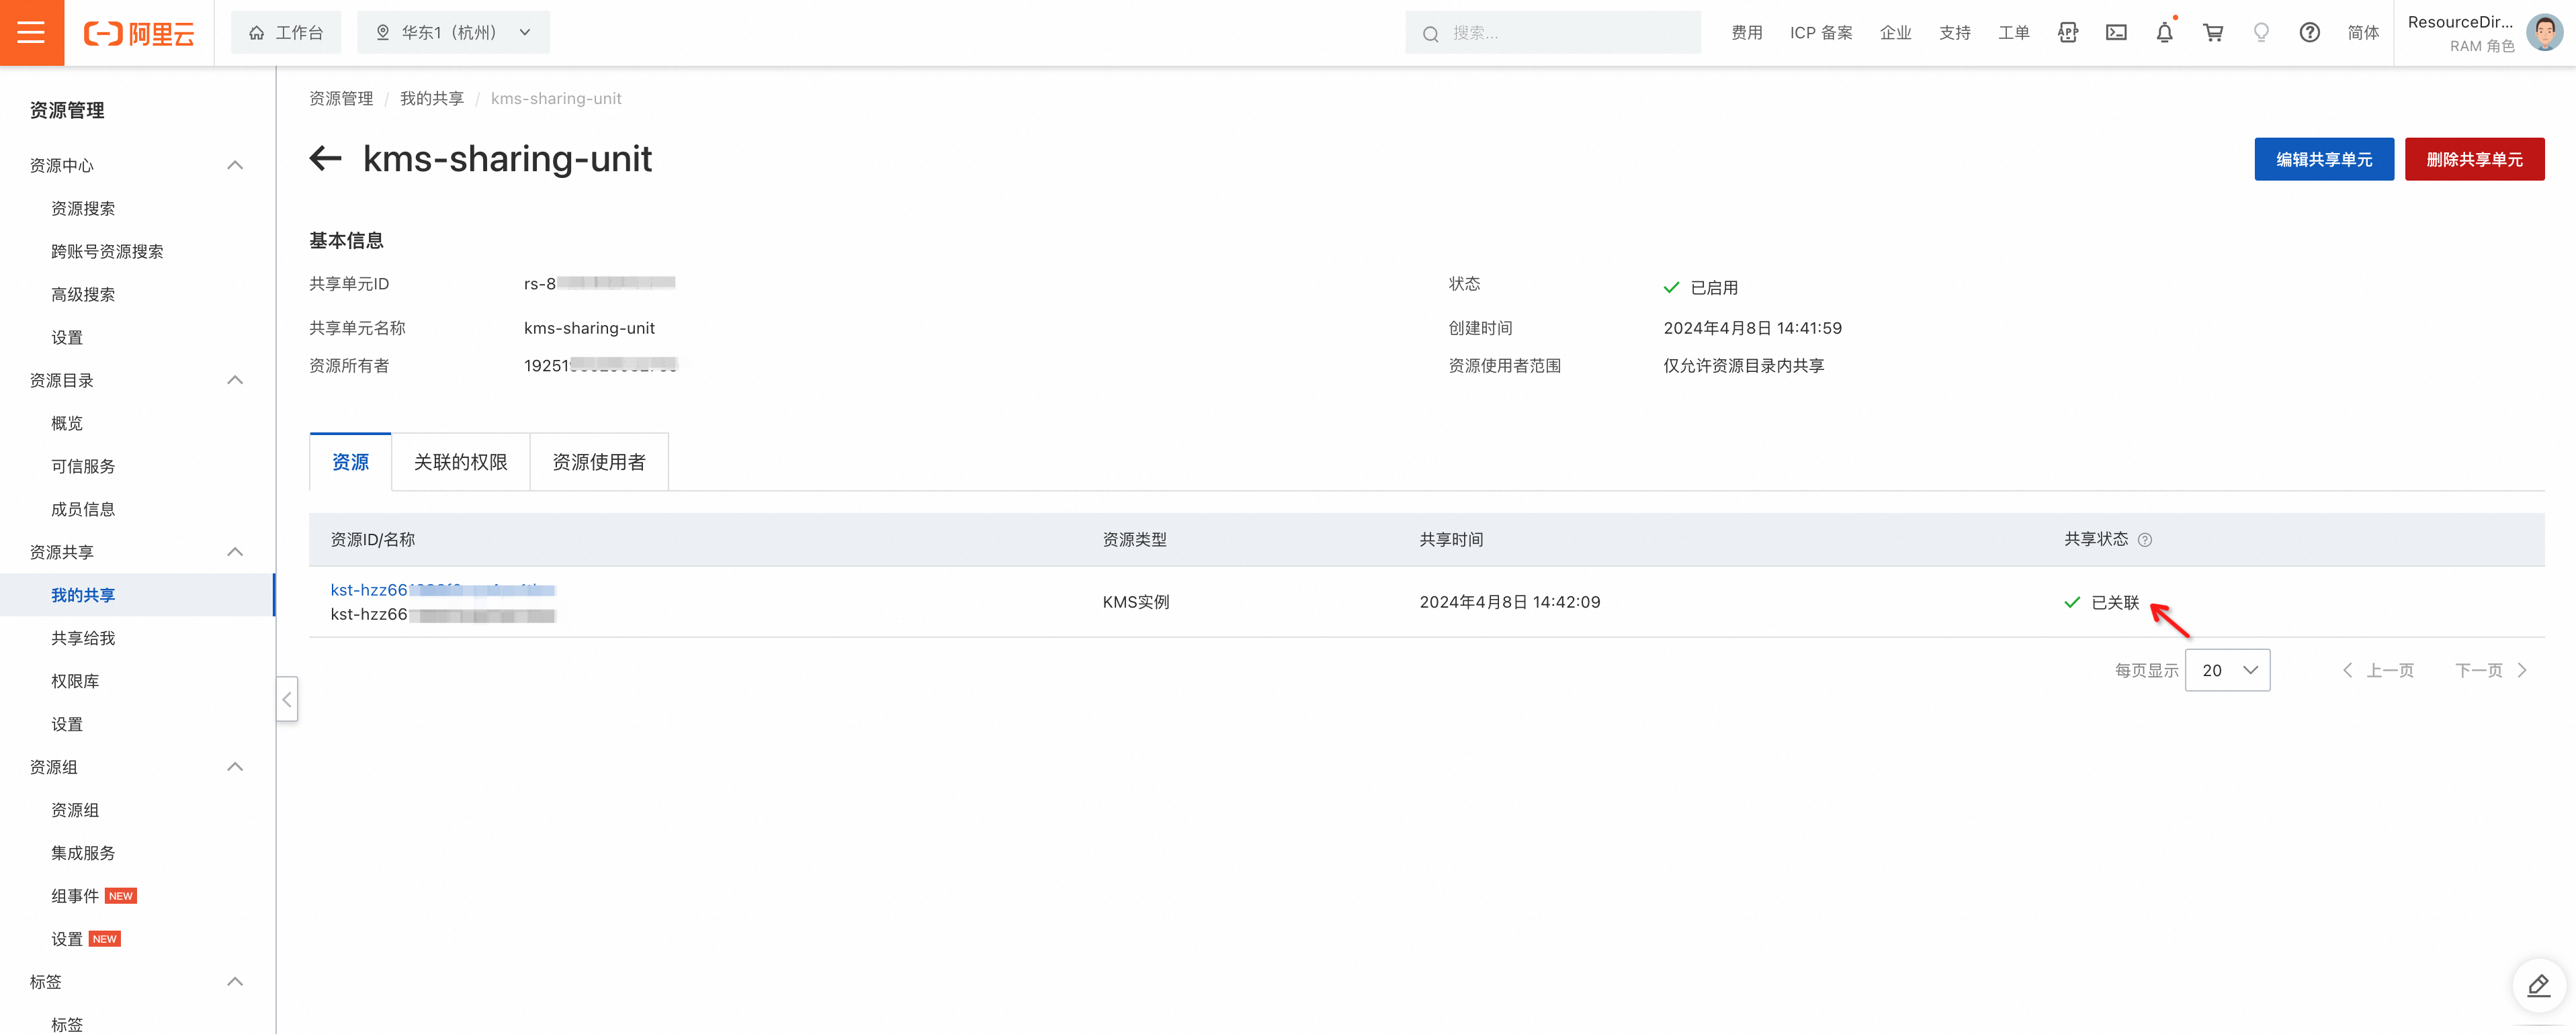Viewport: 2576px width, 1034px height.
Task: Switch to the 资源使用者 tab
Action: click(599, 463)
